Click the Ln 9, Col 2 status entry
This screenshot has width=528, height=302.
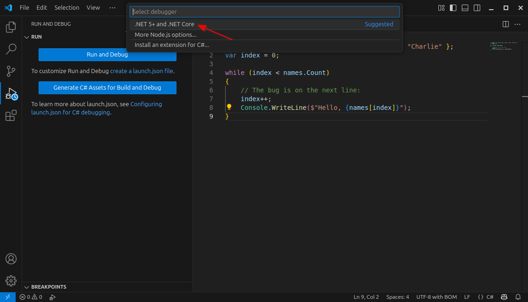(x=366, y=297)
